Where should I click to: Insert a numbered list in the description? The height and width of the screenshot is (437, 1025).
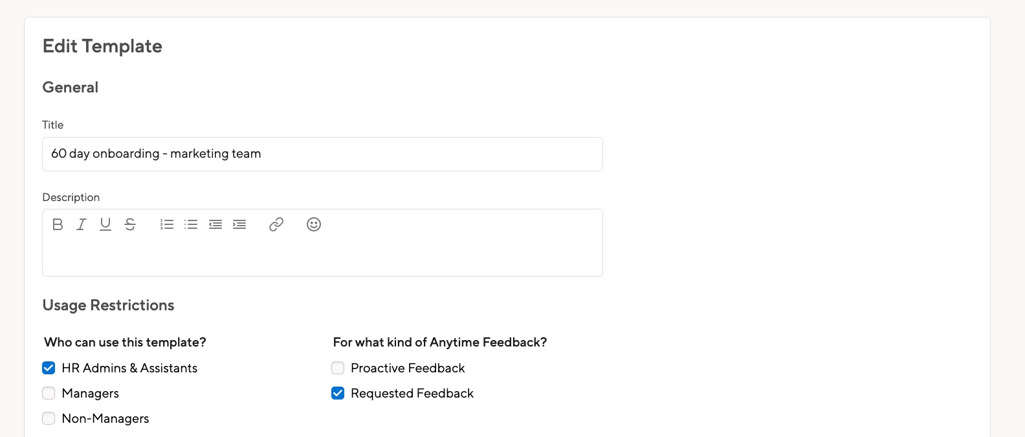click(166, 224)
